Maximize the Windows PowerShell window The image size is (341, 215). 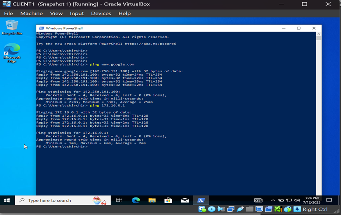click(x=298, y=28)
